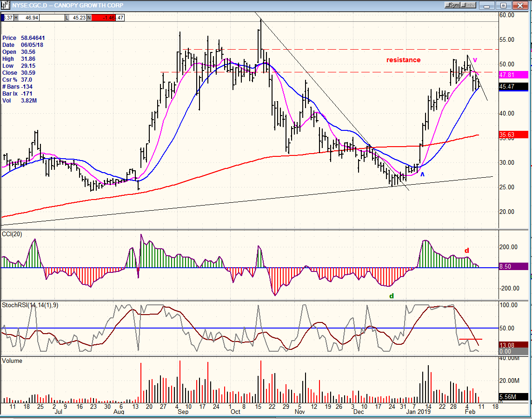The image size is (532, 419).
Task: Select the blue '^' marker near January low
Action: pyautogui.click(x=422, y=174)
